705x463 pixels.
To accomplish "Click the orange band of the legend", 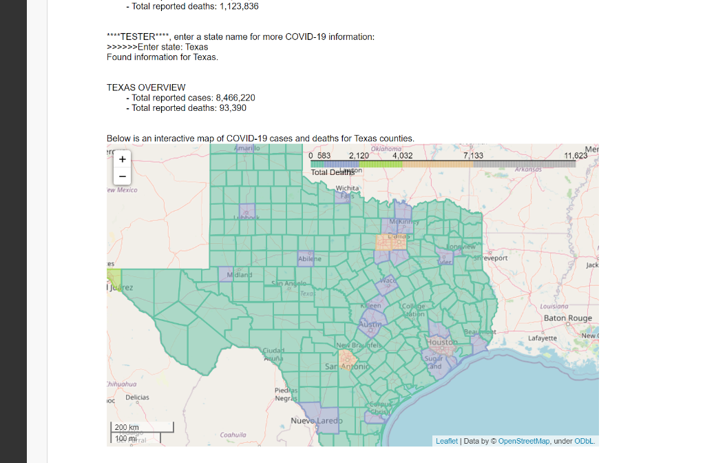I will pyautogui.click(x=437, y=164).
